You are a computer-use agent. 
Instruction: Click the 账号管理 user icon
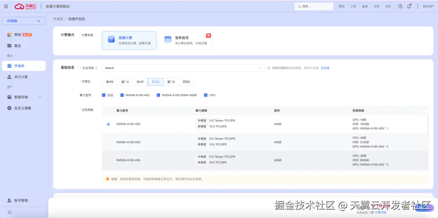9,201
